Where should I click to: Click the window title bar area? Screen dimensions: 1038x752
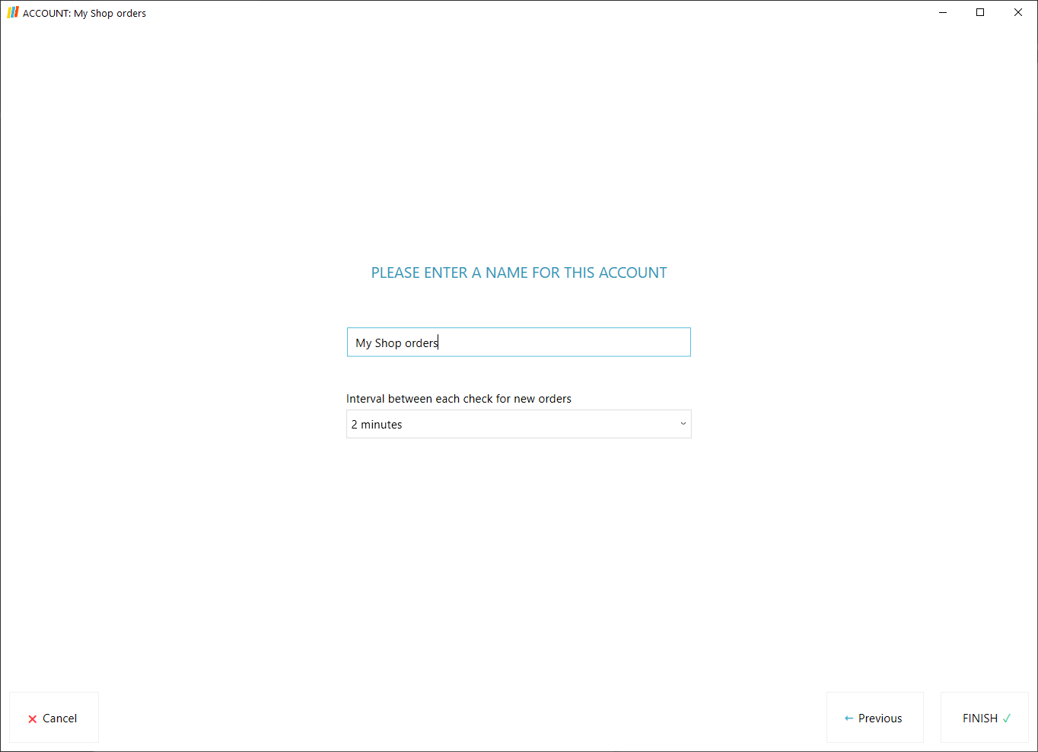(x=457, y=12)
